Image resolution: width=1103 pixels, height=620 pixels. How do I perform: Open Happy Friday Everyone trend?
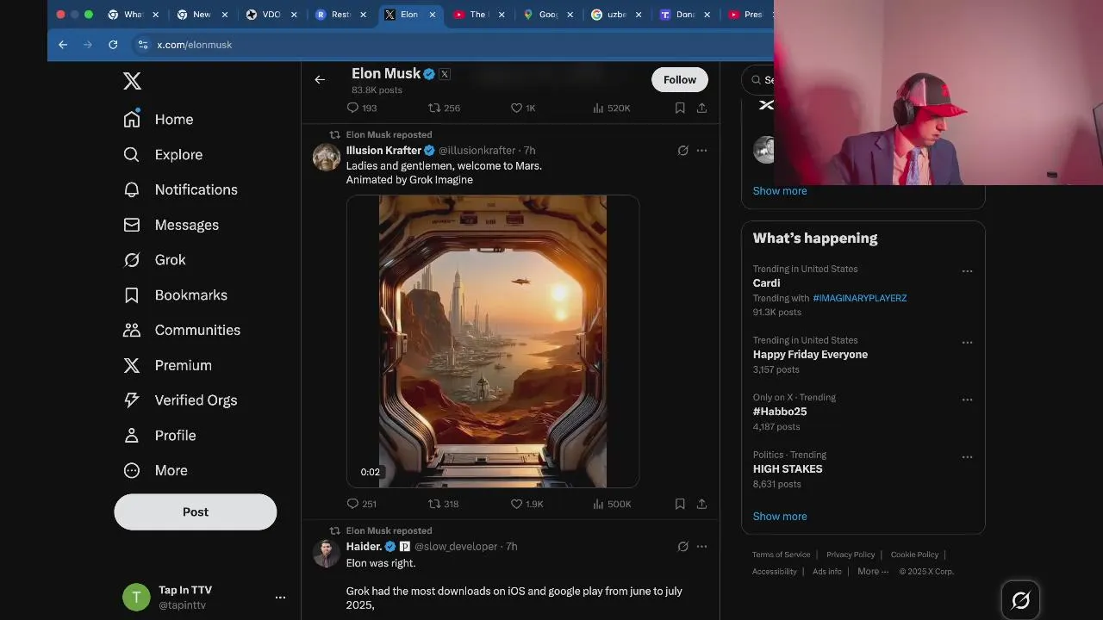pos(810,355)
